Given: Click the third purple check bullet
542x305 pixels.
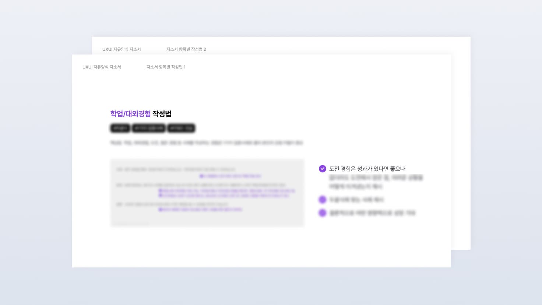Looking at the screenshot, I should point(322,213).
